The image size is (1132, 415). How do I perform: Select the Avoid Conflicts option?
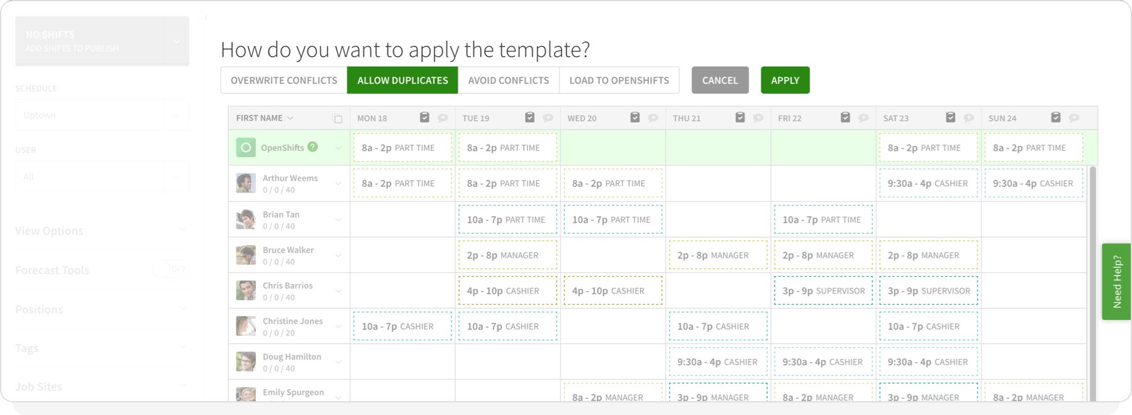point(508,80)
